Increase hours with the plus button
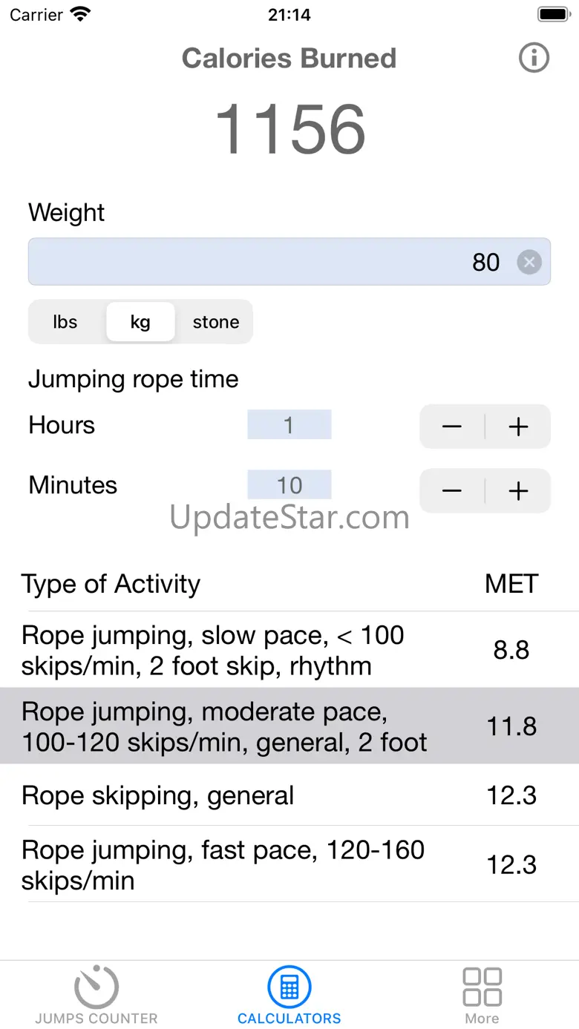The height and width of the screenshot is (1029, 579). point(518,427)
